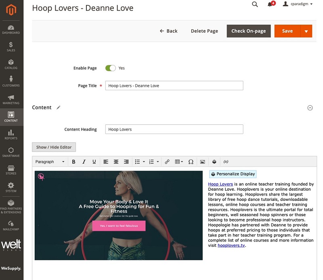Insert an image
Image resolution: width=323 pixels, height=280 pixels.
pos(203,162)
